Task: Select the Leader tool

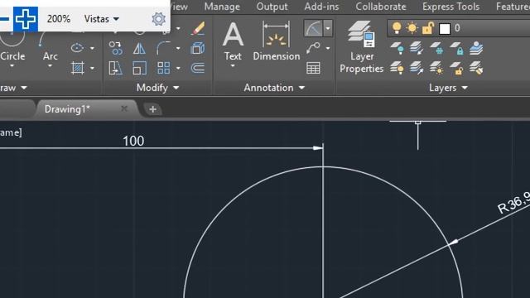Action: [313, 48]
